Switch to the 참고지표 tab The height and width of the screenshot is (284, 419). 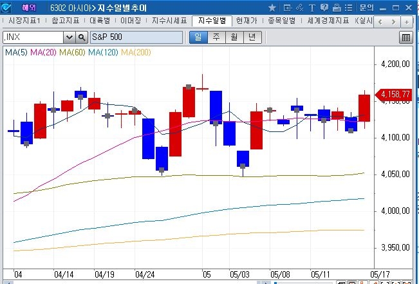pos(66,21)
